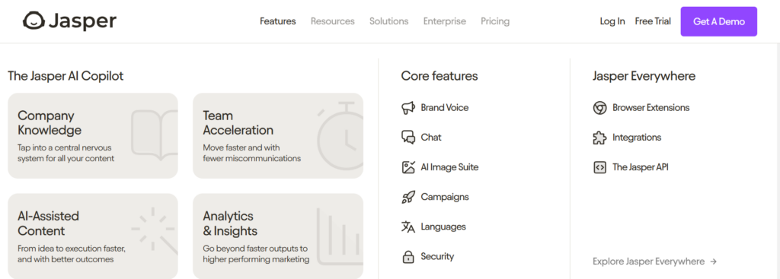Click the Browser Extensions Chrome icon
Image resolution: width=780 pixels, height=279 pixels.
click(600, 108)
